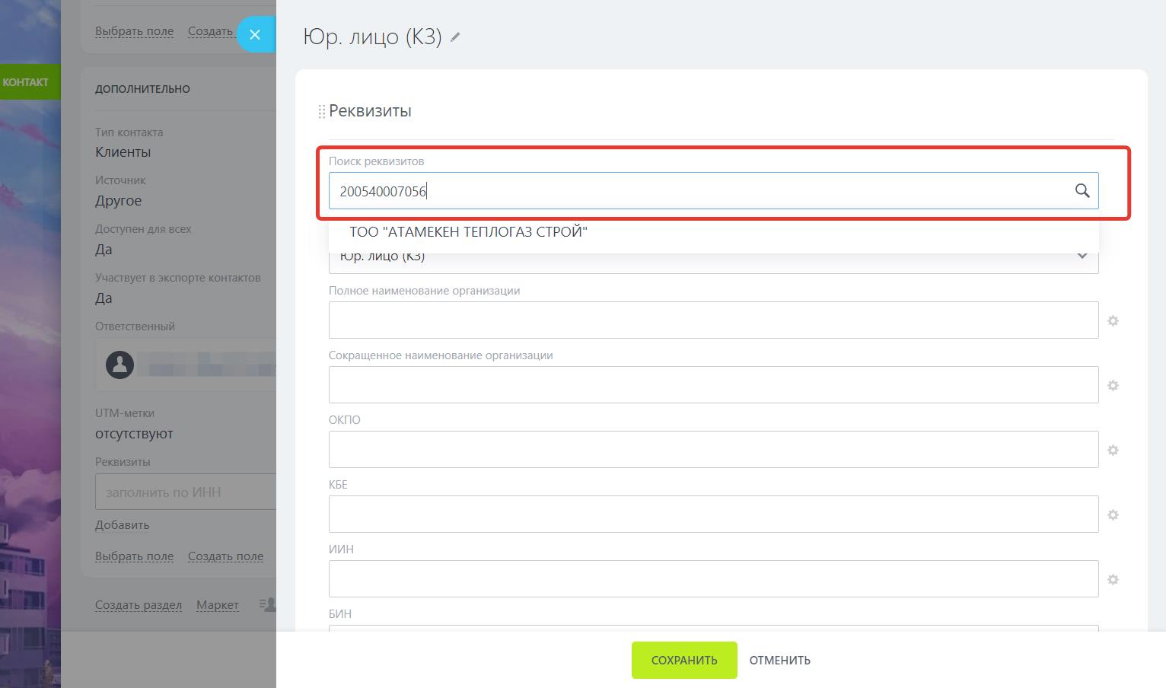1166x688 pixels.
Task: Click the КБЕ input field
Action: (x=714, y=514)
